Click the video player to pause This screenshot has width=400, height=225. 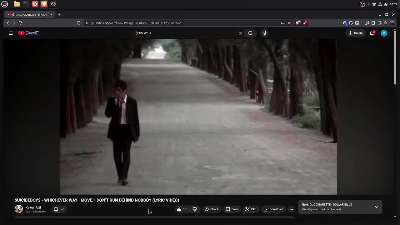pyautogui.click(x=198, y=117)
